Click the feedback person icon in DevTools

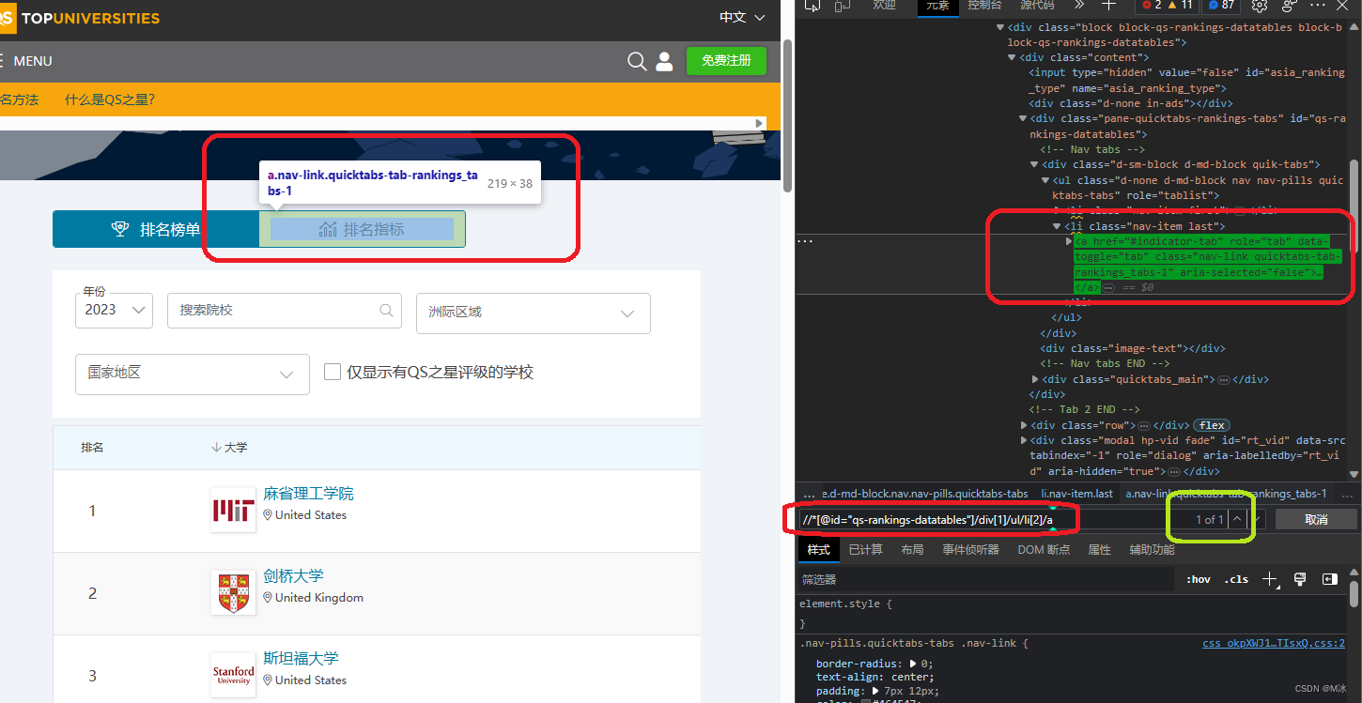tap(1291, 5)
